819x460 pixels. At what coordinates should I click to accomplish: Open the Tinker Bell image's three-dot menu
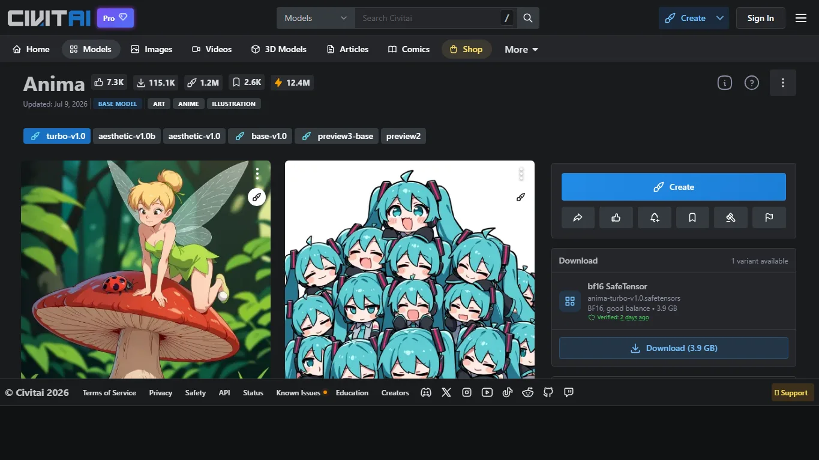click(x=257, y=174)
